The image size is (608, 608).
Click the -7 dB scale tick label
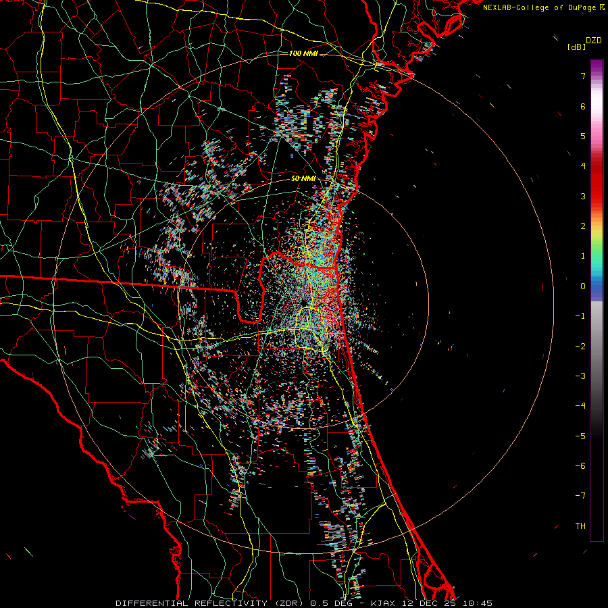[580, 496]
